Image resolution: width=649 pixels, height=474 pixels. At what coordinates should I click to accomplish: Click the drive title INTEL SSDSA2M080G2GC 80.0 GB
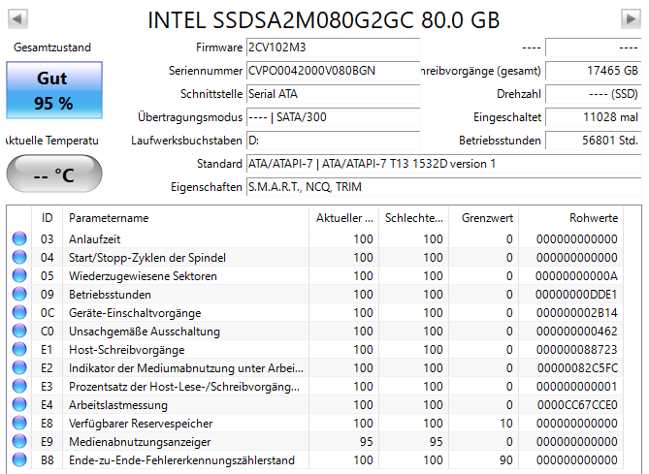pyautogui.click(x=324, y=20)
